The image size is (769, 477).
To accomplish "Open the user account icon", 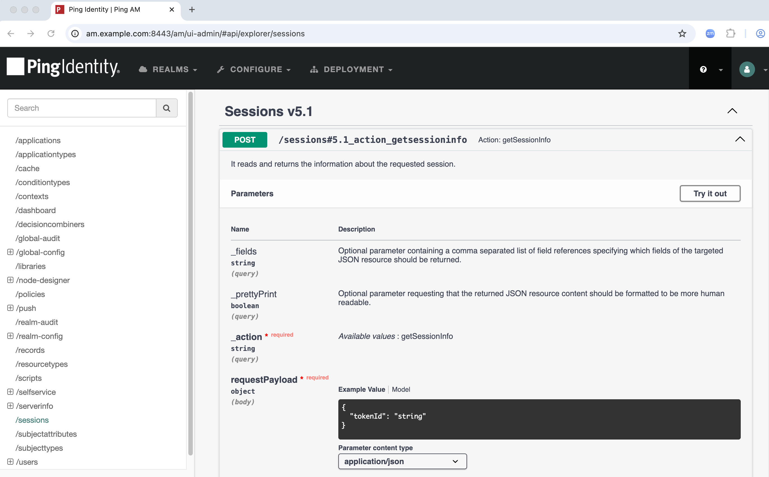I will tap(747, 69).
